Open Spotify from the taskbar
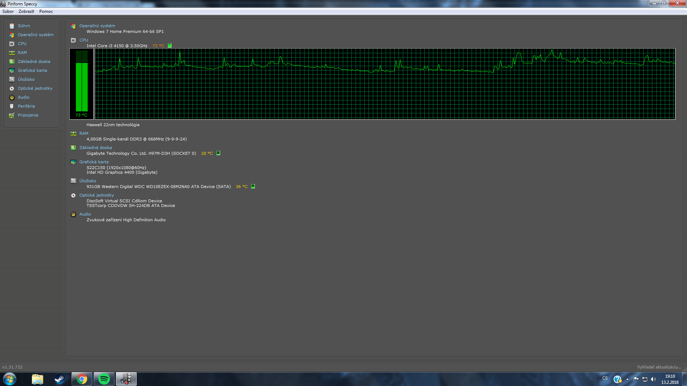The image size is (687, 386). pos(104,379)
